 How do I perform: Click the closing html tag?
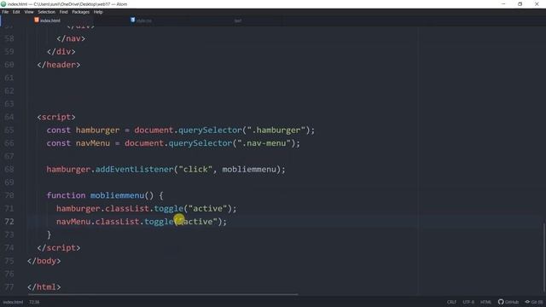(44, 287)
